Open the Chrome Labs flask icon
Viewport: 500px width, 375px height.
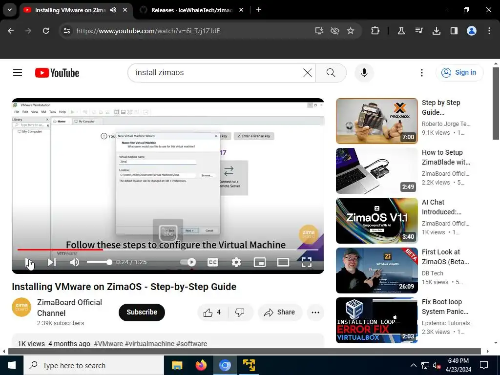pyautogui.click(x=401, y=31)
